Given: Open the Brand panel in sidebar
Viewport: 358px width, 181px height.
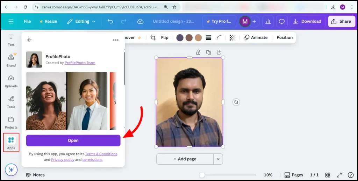Looking at the screenshot, I should [x=11, y=60].
